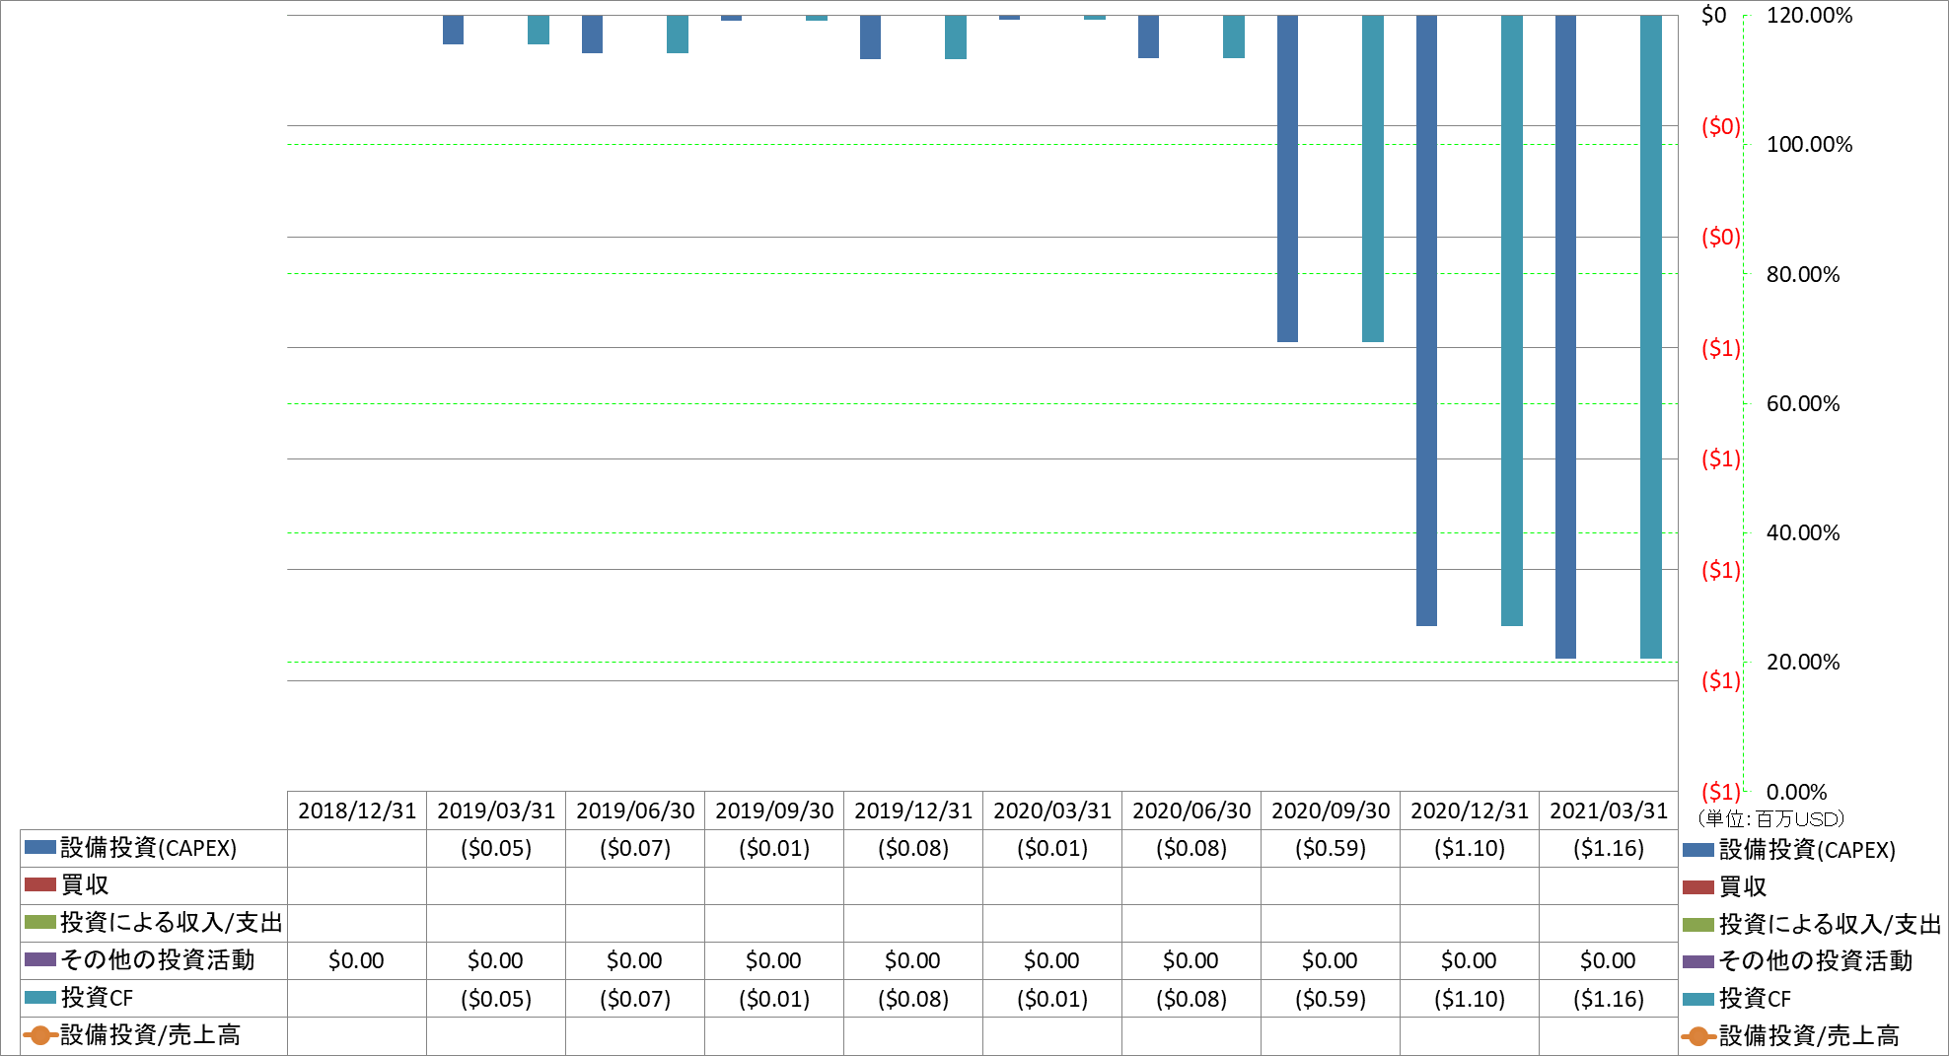Click the 買収 row label in the data table
Screen dimensions: 1949x1056
pyautogui.click(x=85, y=885)
